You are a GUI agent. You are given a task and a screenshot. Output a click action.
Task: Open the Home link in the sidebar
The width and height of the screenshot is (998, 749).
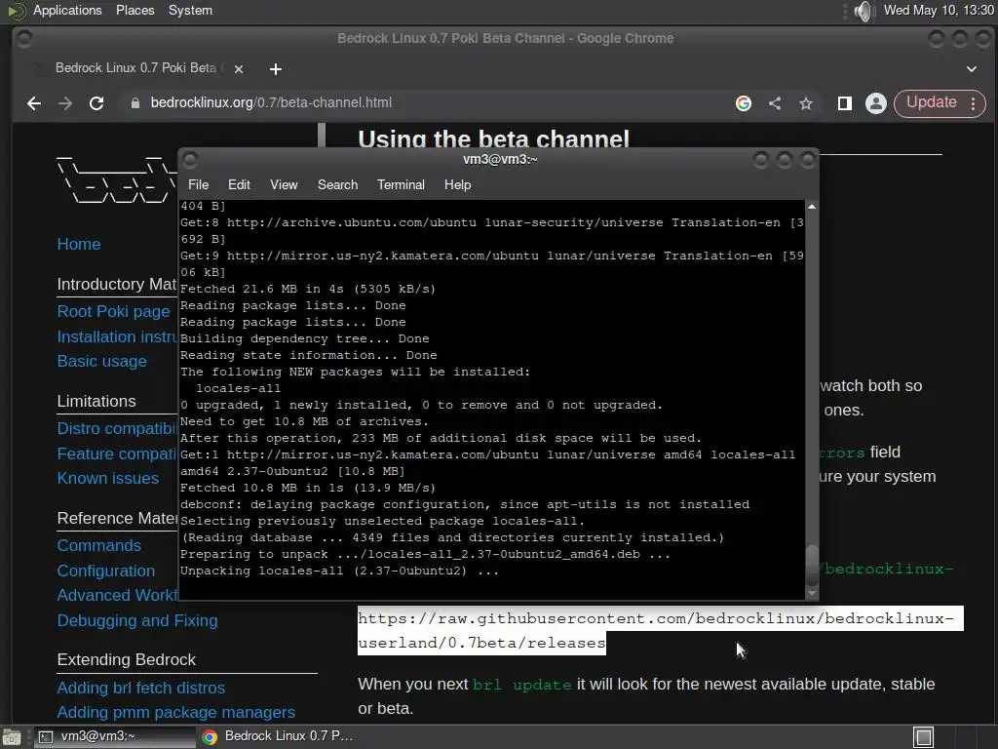pyautogui.click(x=79, y=244)
